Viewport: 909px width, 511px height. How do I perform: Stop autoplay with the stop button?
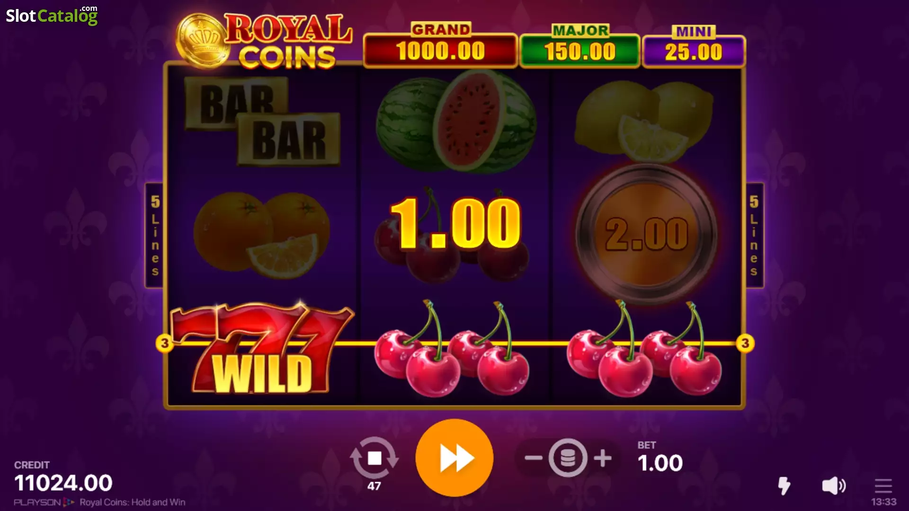tap(374, 458)
